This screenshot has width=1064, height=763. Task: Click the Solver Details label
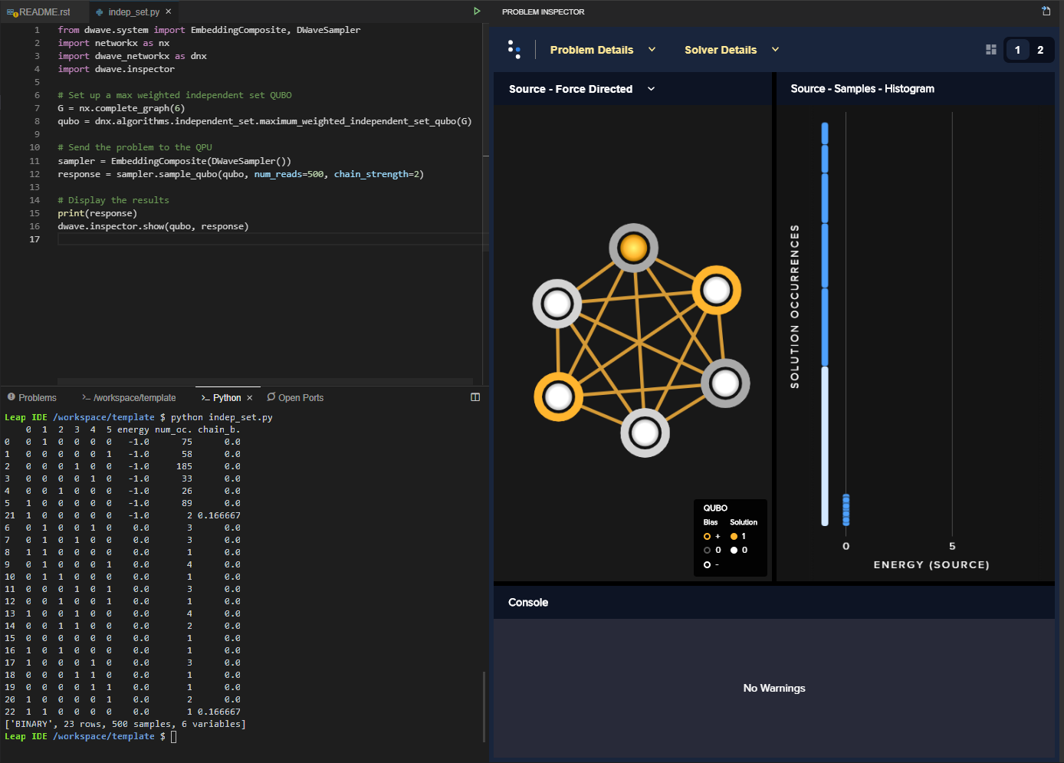(x=721, y=50)
